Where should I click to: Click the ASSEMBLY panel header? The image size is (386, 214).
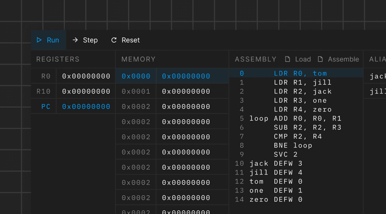tap(255, 59)
